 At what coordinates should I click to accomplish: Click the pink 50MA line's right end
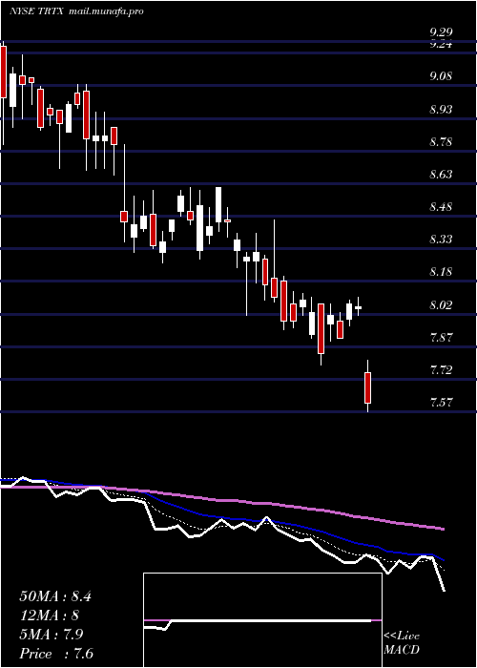pyautogui.click(x=443, y=529)
